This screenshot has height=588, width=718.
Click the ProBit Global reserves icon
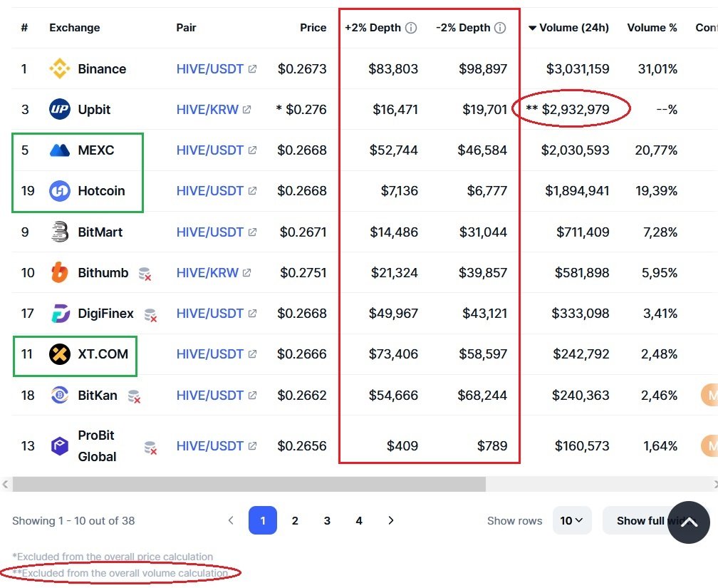click(x=150, y=448)
